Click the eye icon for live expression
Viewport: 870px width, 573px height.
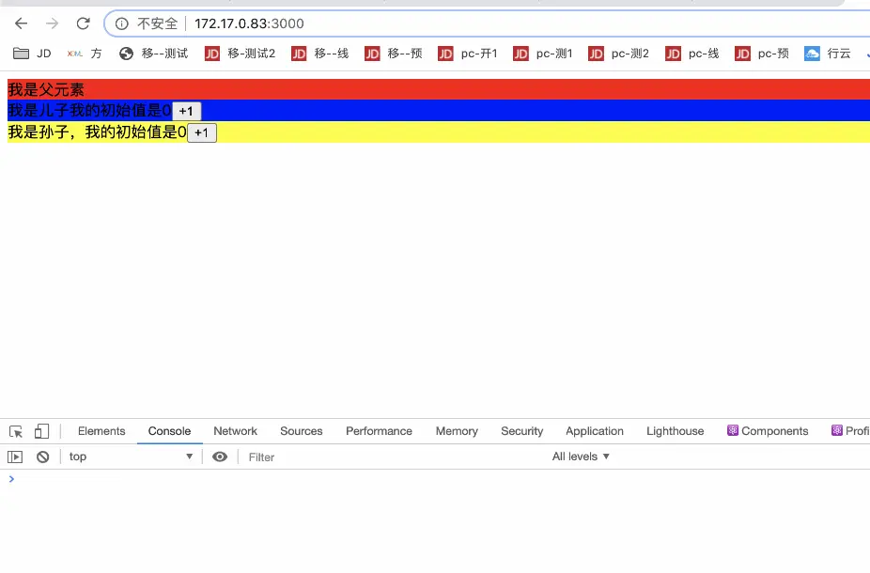(220, 457)
